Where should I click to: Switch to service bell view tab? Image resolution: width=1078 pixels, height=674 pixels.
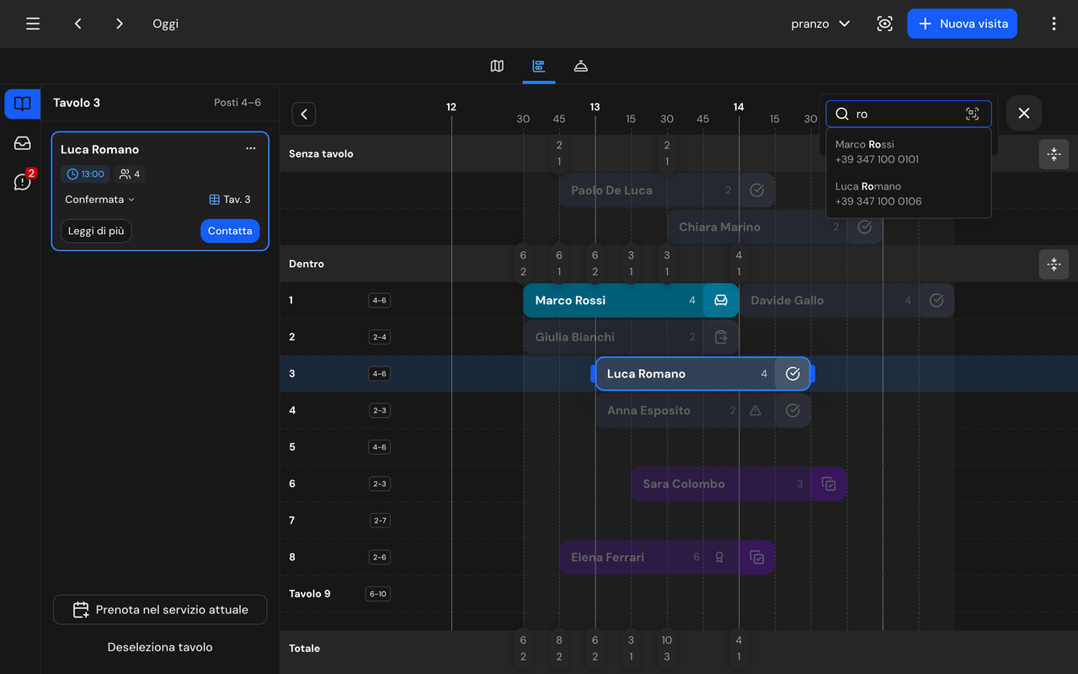click(x=580, y=66)
